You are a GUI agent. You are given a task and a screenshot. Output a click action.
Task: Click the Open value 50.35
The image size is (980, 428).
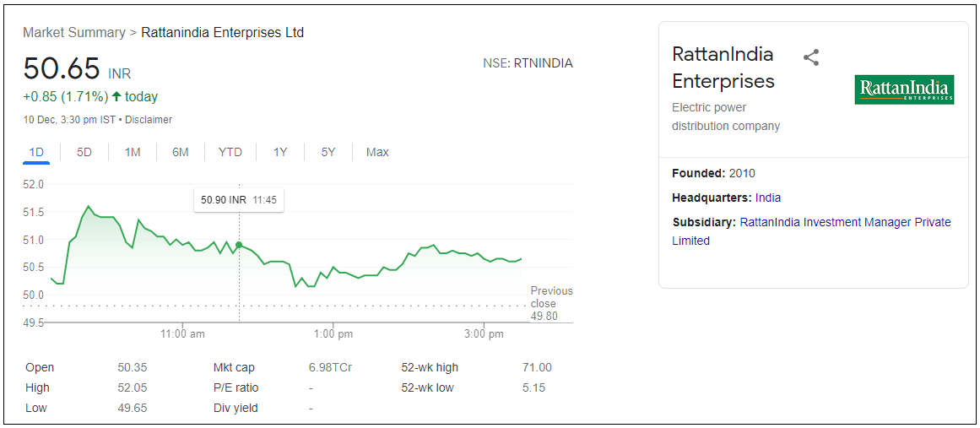tap(132, 367)
